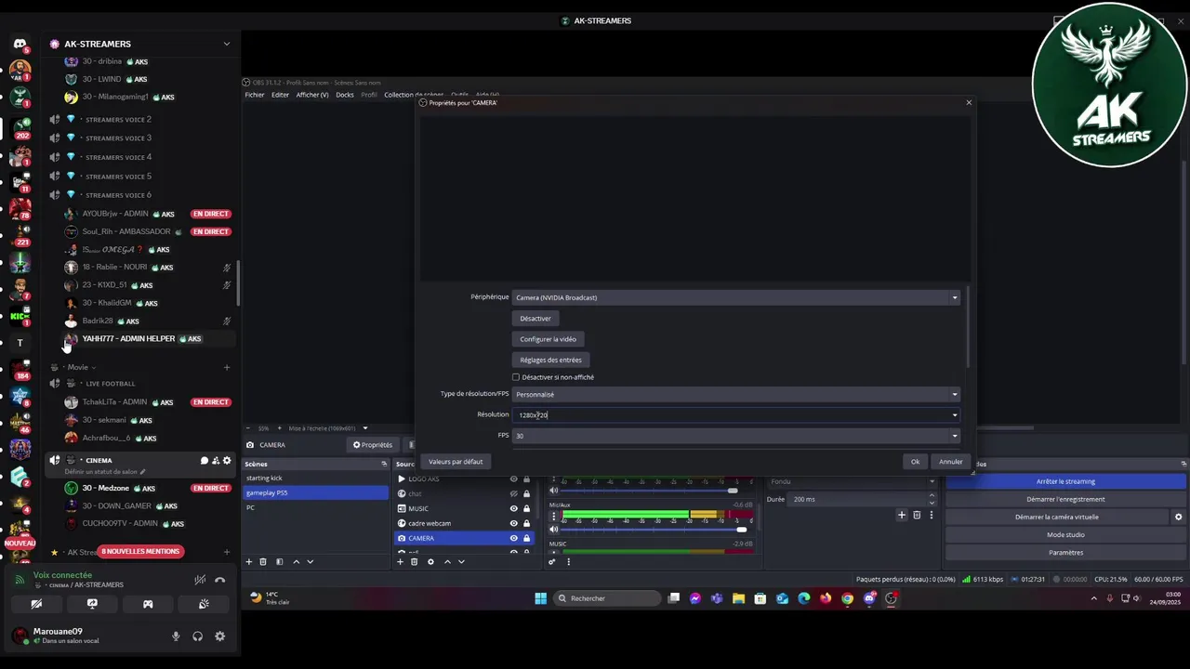Share your screen in Discord
Viewport: 1190px width, 669px height.
point(92,604)
